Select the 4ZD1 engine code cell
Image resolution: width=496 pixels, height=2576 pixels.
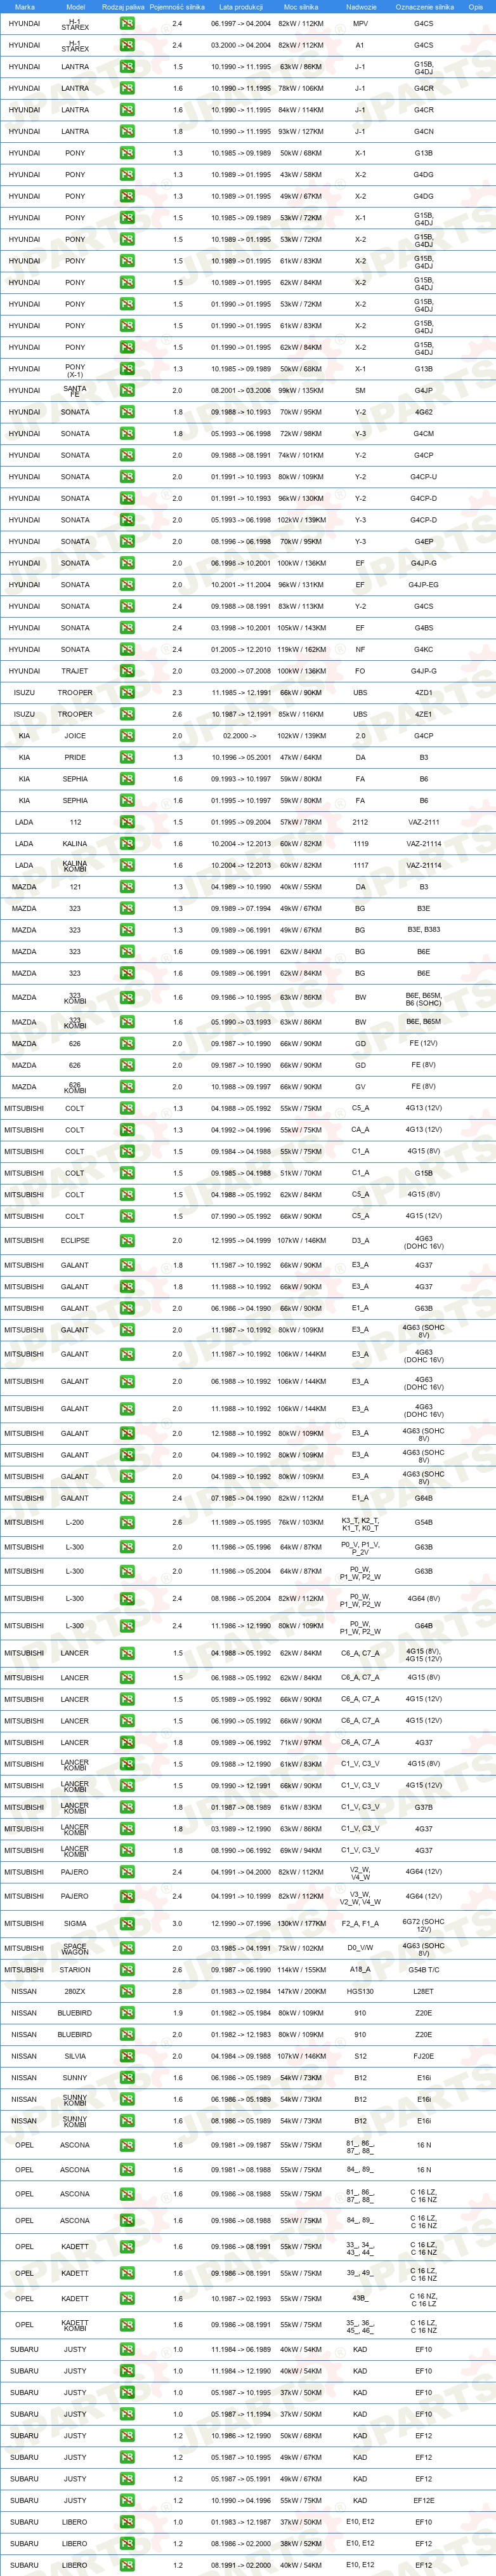click(424, 693)
